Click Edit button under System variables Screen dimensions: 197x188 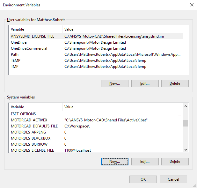(x=145, y=162)
